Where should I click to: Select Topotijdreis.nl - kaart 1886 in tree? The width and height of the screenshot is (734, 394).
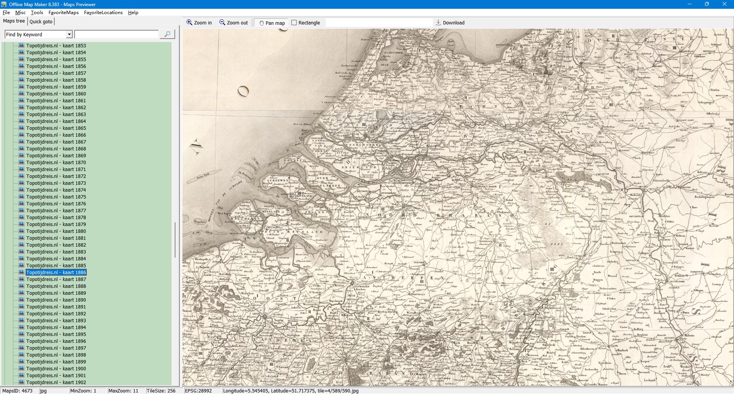(x=56, y=272)
